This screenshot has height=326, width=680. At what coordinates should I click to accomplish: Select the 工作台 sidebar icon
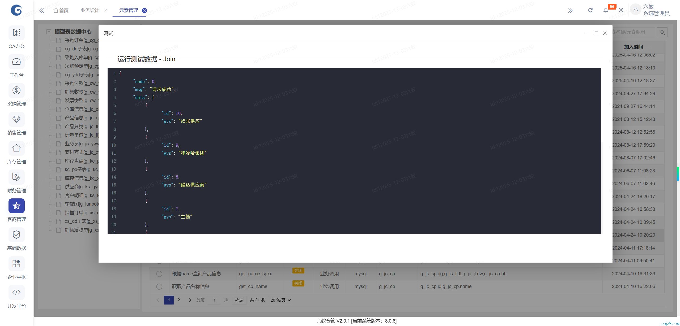[16, 62]
